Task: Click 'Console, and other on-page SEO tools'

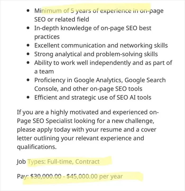Action: coord(88,89)
